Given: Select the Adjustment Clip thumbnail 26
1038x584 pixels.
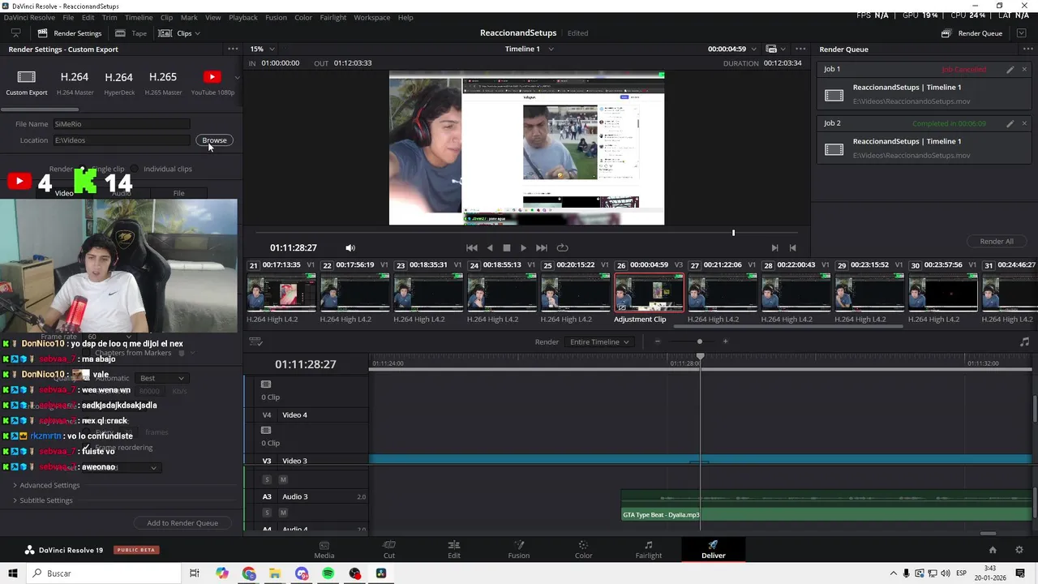Looking at the screenshot, I should (x=649, y=292).
